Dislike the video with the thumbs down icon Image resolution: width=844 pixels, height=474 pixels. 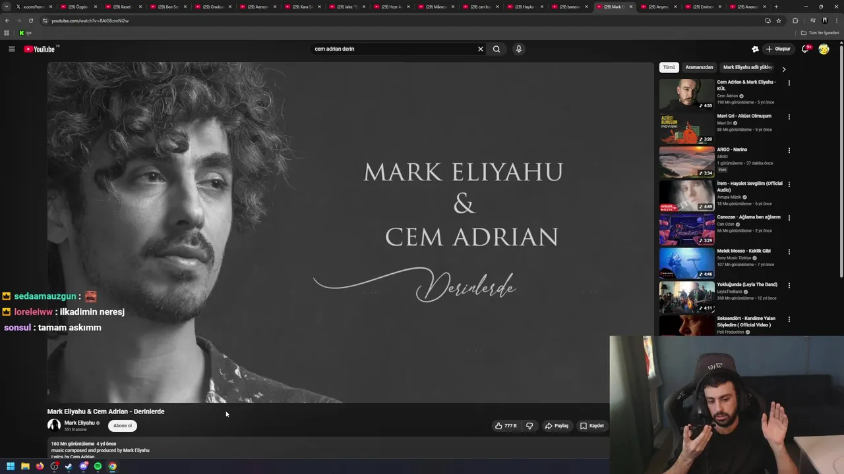tap(529, 426)
